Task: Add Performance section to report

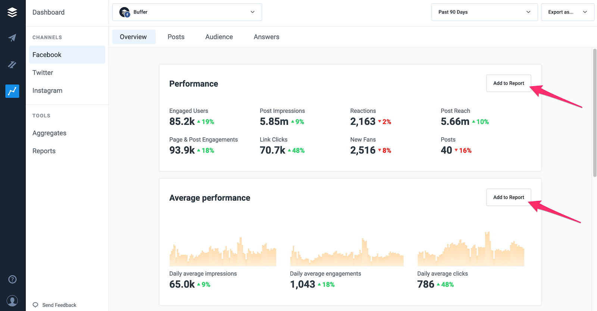Action: [x=509, y=83]
